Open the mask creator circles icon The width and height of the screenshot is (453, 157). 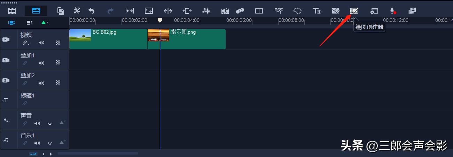tap(240, 11)
